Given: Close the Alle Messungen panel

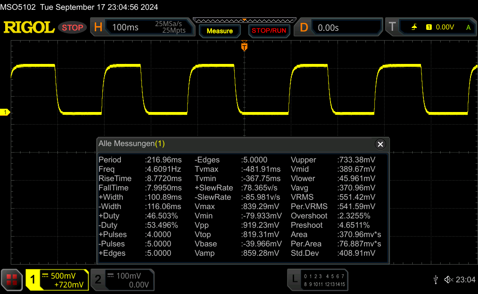Looking at the screenshot, I should 380,144.
